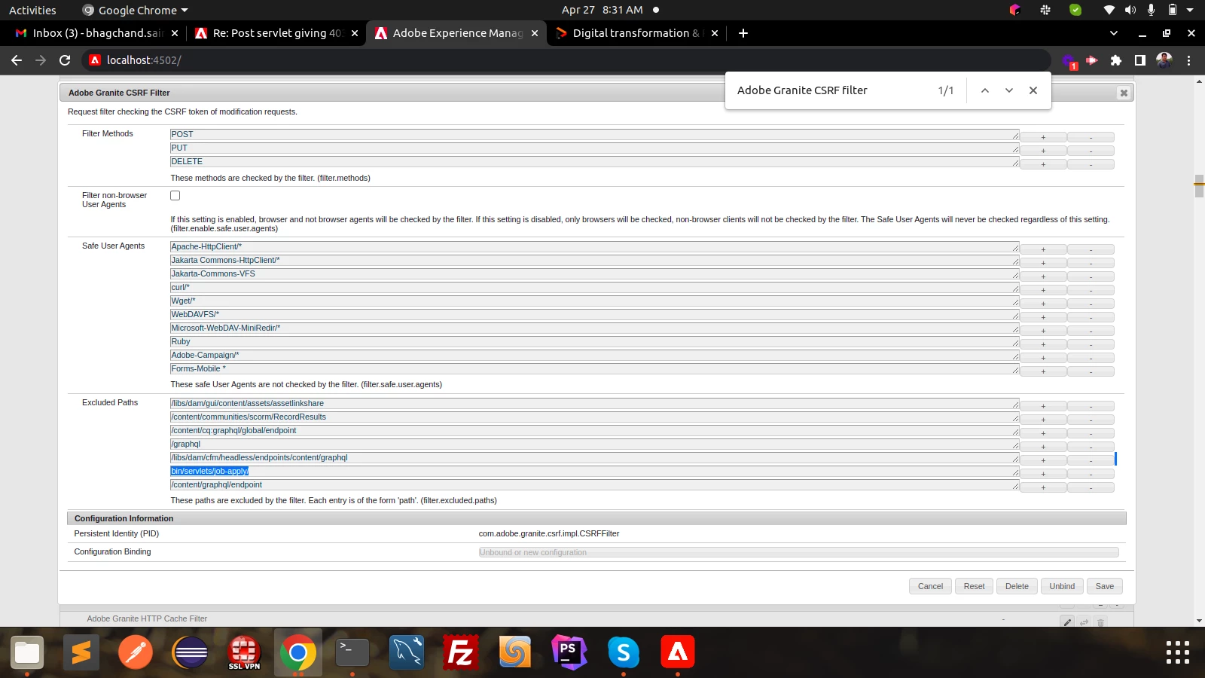Open system menu arrow in top bar

pyautogui.click(x=1190, y=10)
